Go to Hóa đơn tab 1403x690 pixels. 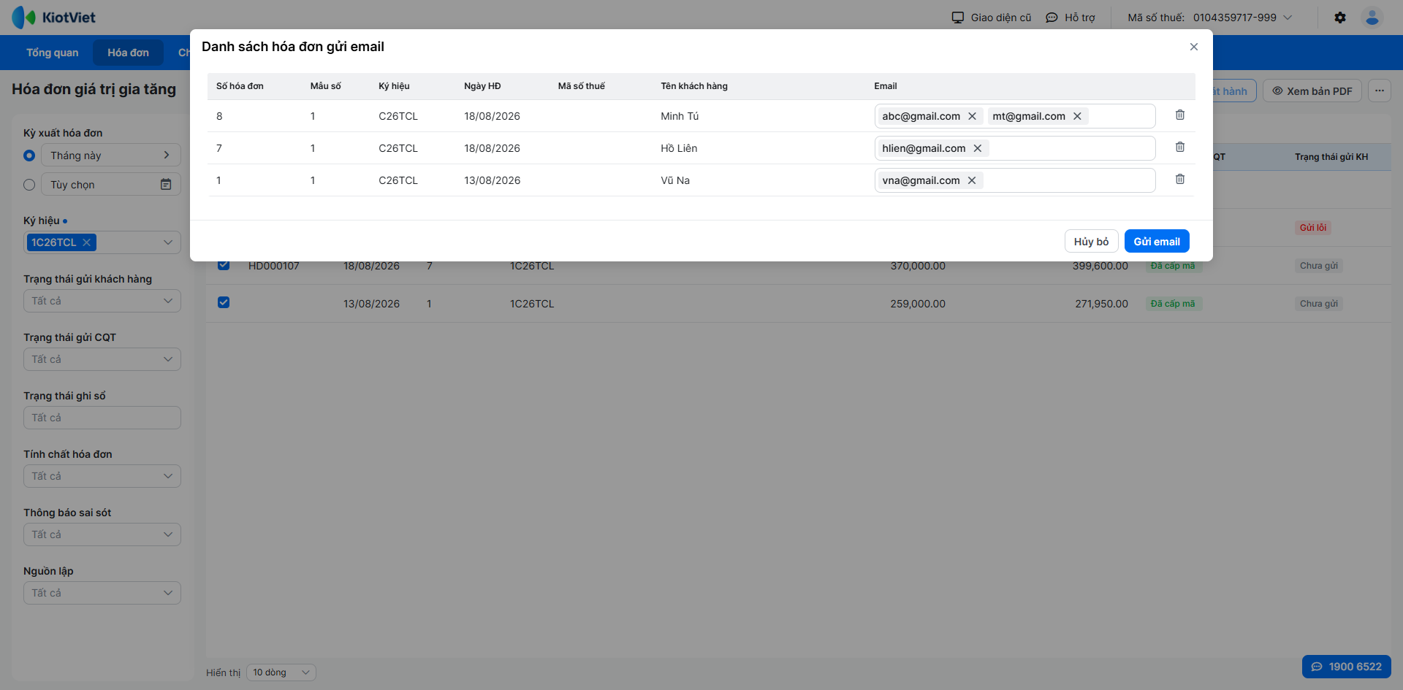click(x=128, y=53)
